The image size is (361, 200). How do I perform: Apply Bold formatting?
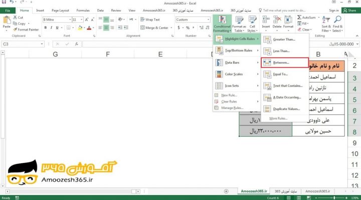point(46,27)
